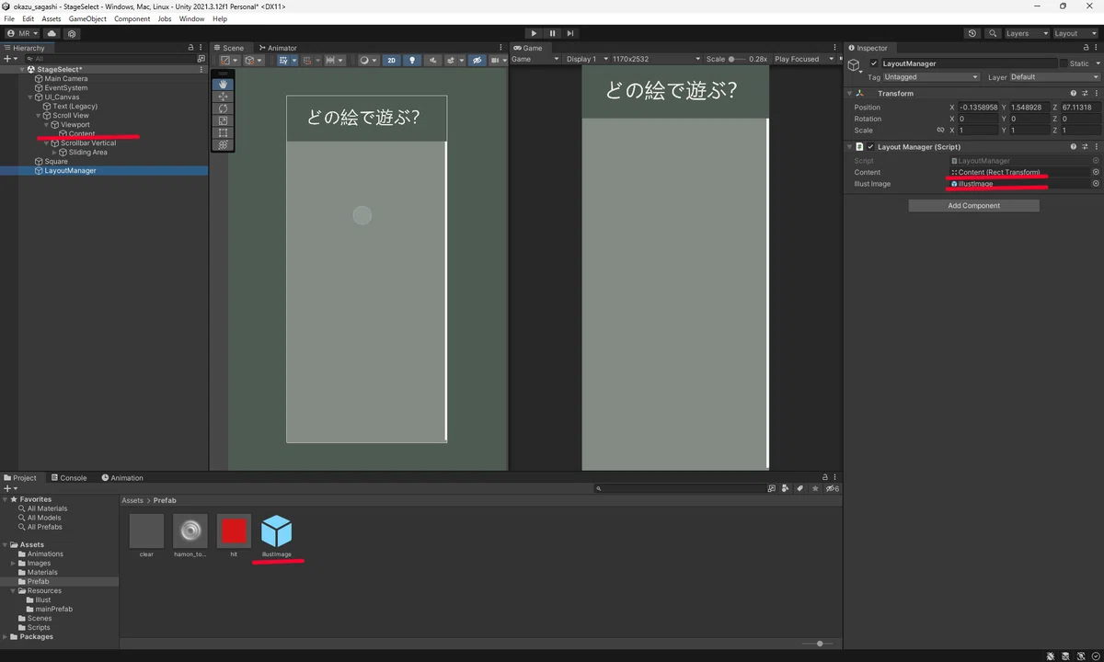Toggle scene visibility eye icon in Scene toolbar
Screen dimensions: 1104x662
pyautogui.click(x=477, y=60)
